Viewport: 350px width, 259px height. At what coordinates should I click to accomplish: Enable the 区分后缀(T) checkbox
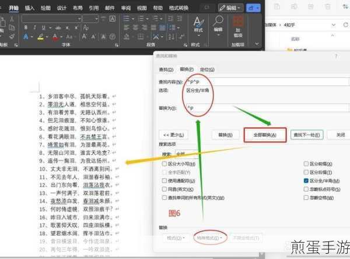pyautogui.click(x=306, y=172)
